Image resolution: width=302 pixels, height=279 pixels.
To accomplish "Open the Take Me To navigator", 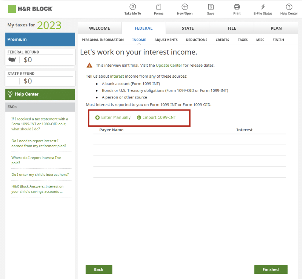I will 132,9.
